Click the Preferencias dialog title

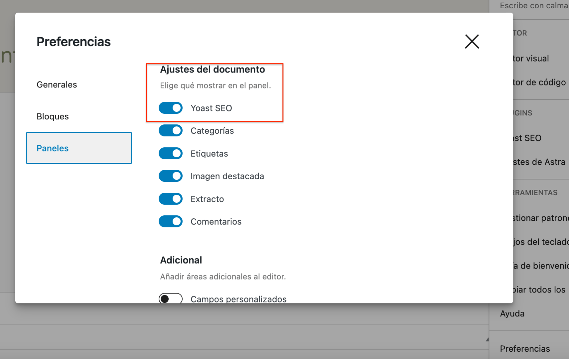point(74,42)
